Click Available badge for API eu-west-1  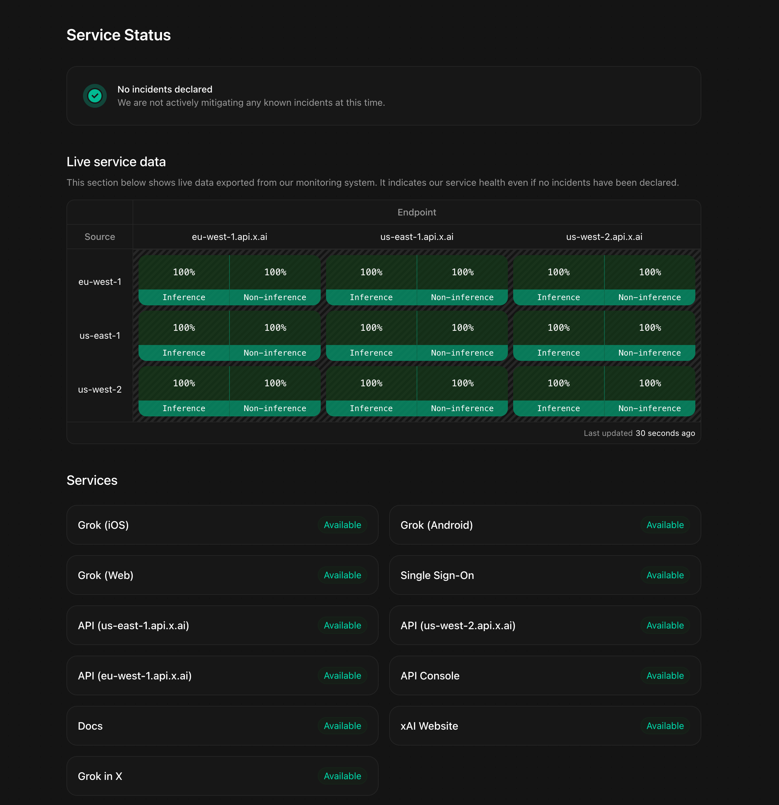[x=342, y=675]
